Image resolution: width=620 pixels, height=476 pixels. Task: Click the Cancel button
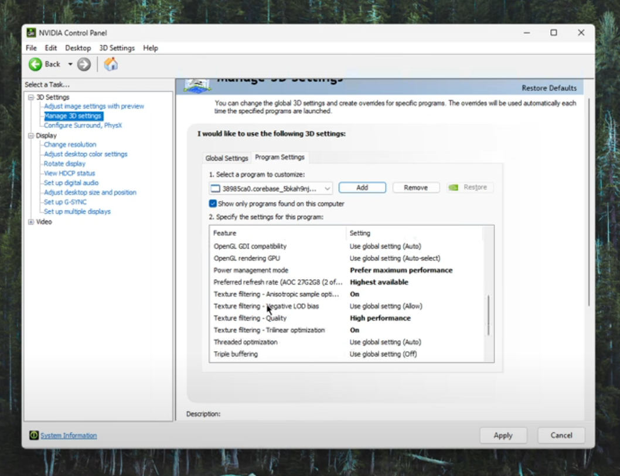pos(561,435)
